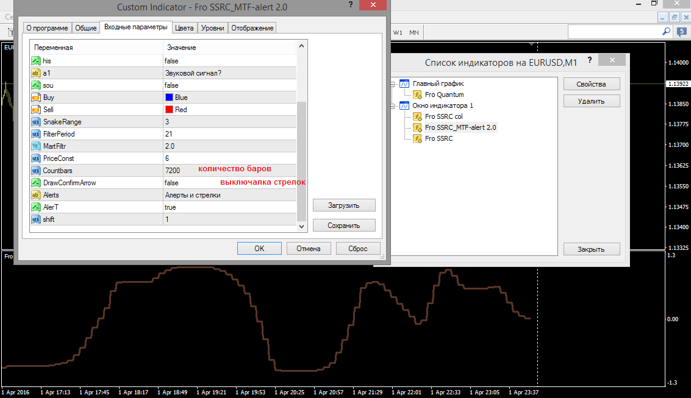Click the shift integer variable icon
The height and width of the screenshot is (398, 691).
tap(36, 219)
